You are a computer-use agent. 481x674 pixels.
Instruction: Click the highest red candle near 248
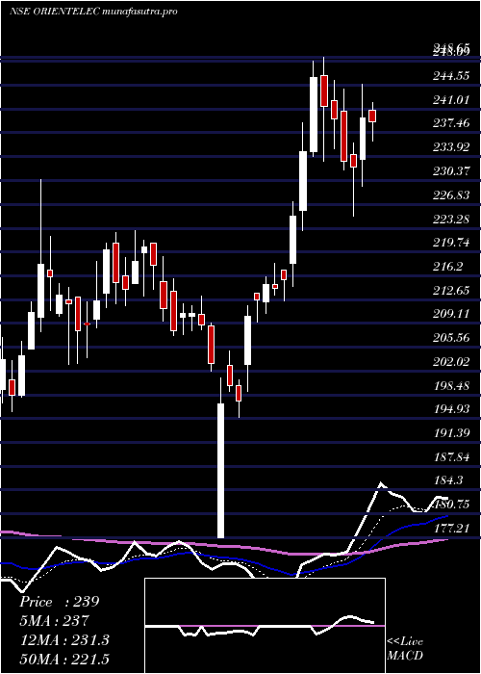pyautogui.click(x=324, y=91)
